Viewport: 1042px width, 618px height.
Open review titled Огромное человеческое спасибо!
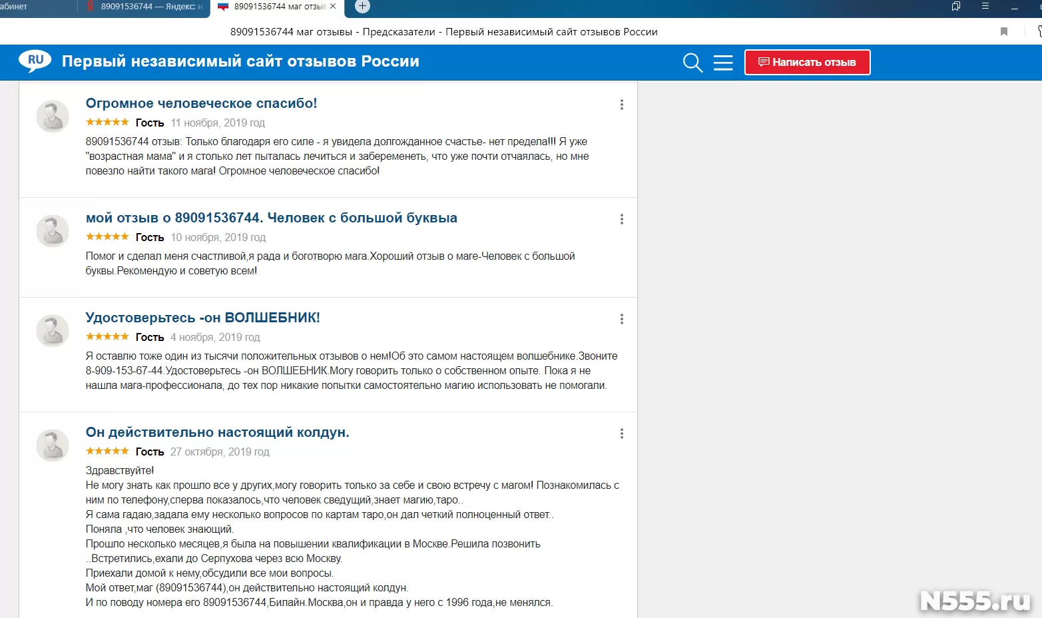(201, 103)
